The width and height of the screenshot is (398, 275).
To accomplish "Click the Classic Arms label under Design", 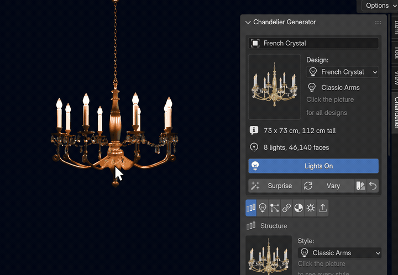I will click(341, 88).
